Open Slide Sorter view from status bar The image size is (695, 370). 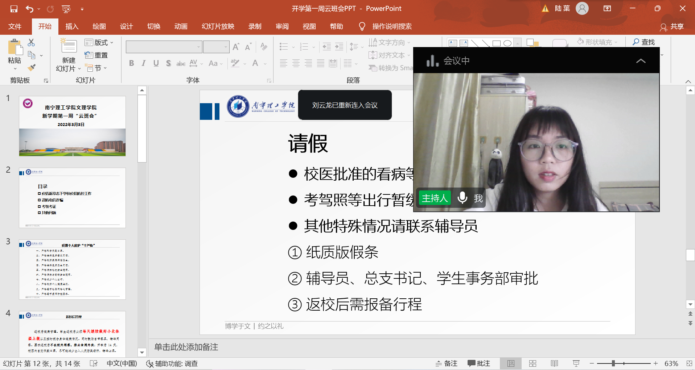point(532,363)
